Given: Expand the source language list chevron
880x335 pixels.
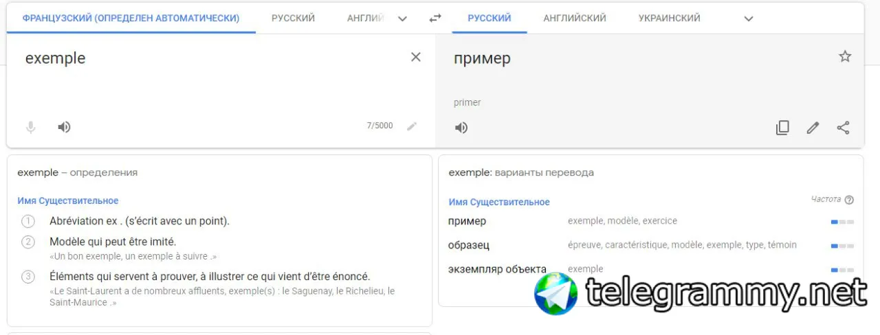Looking at the screenshot, I should 403,19.
